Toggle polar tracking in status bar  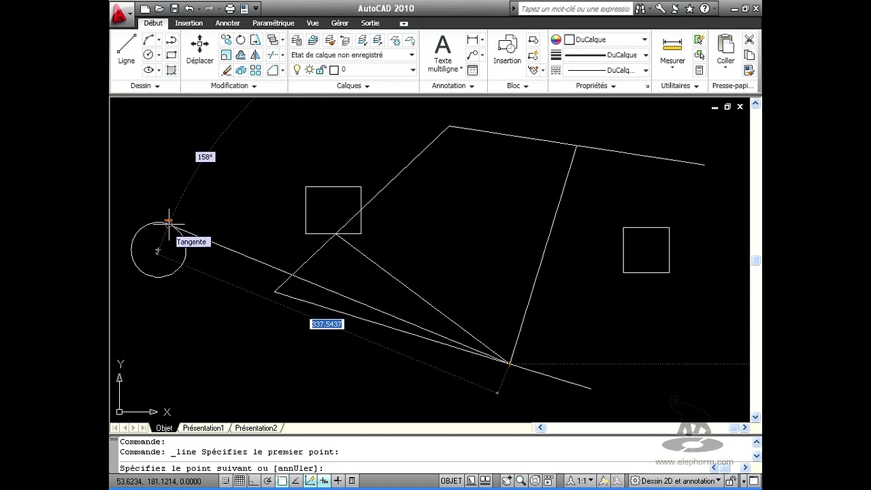click(268, 480)
